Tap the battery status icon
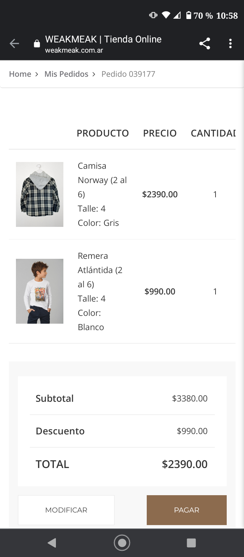The width and height of the screenshot is (244, 557). pyautogui.click(x=189, y=15)
